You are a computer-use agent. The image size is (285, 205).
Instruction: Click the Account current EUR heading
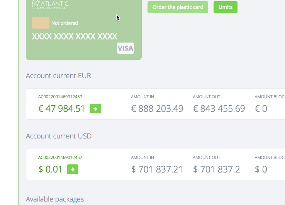coord(58,75)
